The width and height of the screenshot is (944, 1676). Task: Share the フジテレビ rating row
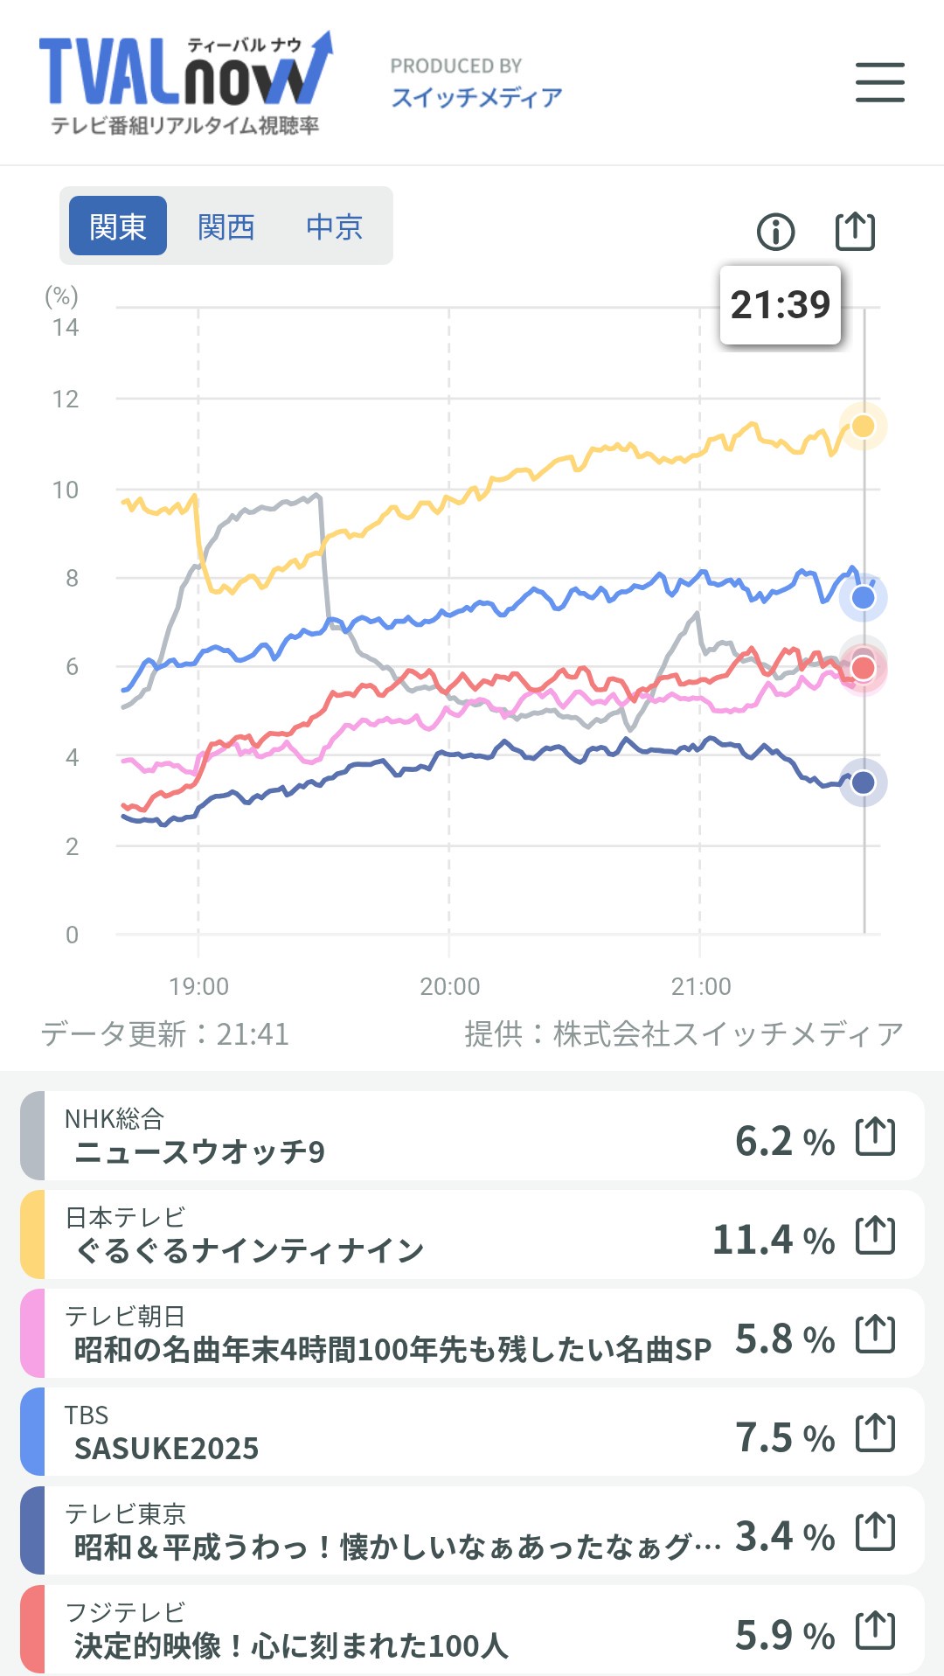875,1630
